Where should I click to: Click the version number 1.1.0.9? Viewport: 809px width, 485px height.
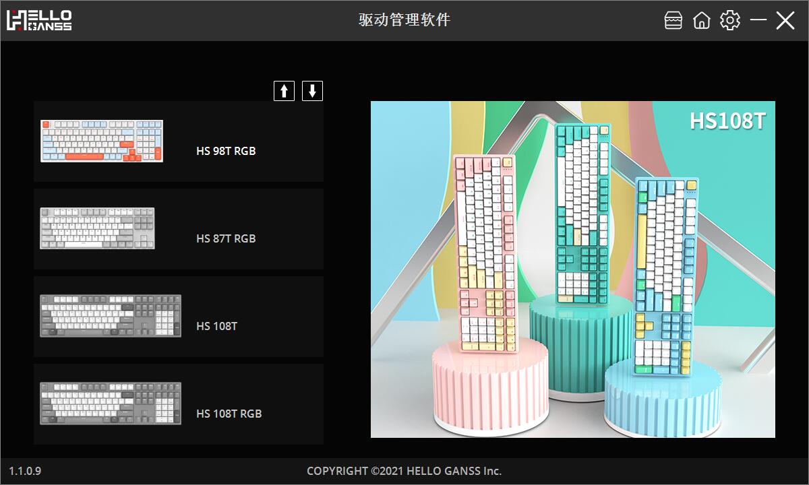pyautogui.click(x=25, y=471)
